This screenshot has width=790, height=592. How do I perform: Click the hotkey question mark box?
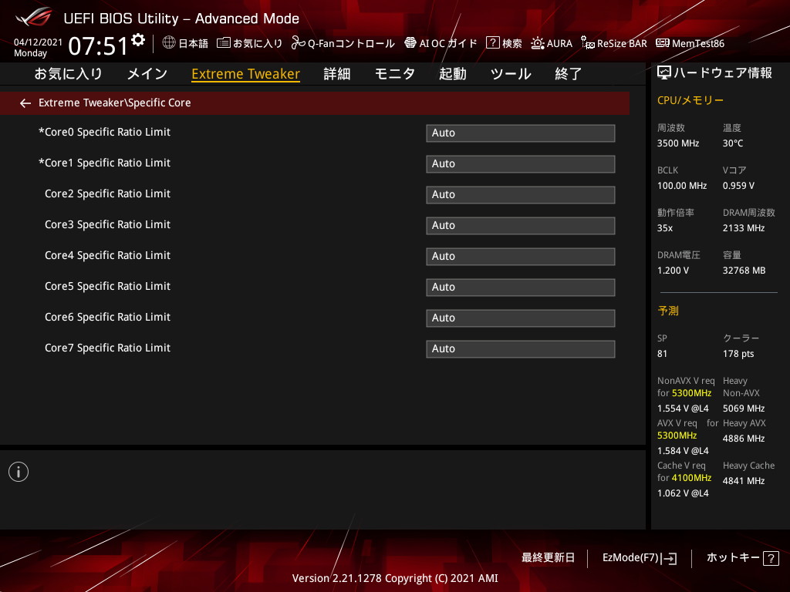tap(771, 558)
